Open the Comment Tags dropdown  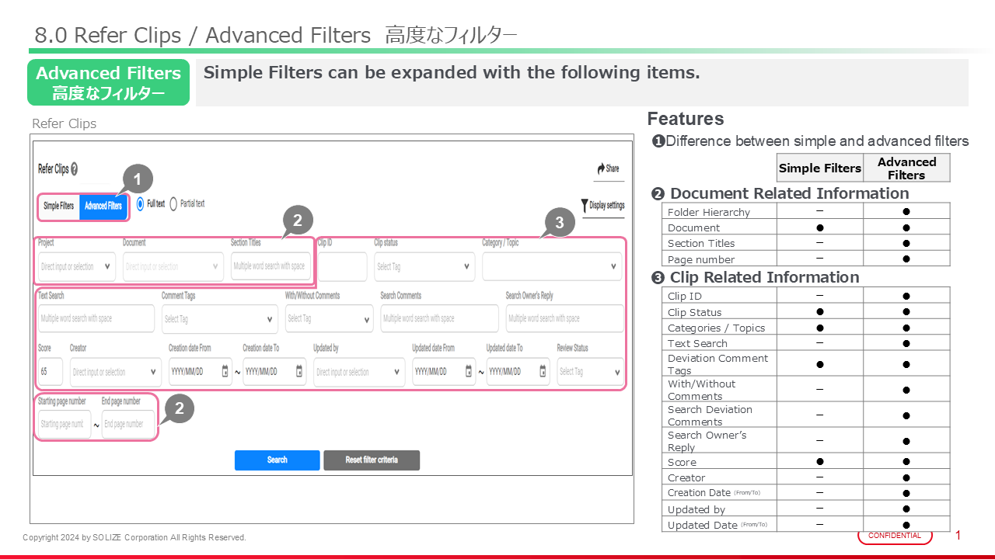[219, 319]
